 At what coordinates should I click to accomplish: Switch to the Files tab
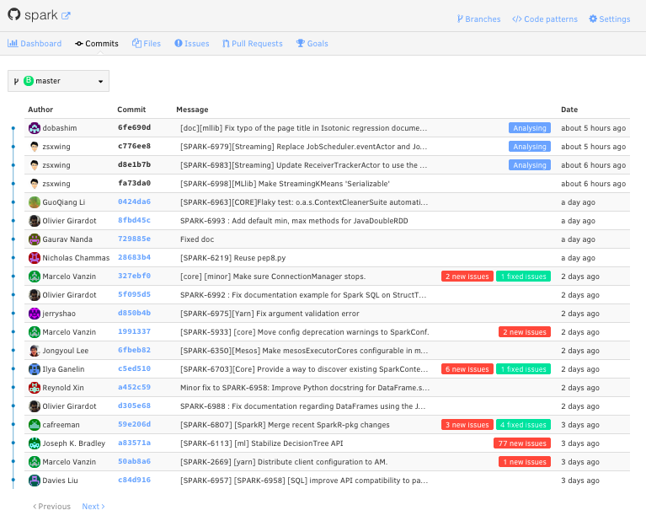pyautogui.click(x=147, y=43)
